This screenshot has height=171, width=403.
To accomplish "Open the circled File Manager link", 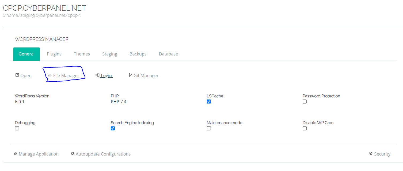I will 66,75.
